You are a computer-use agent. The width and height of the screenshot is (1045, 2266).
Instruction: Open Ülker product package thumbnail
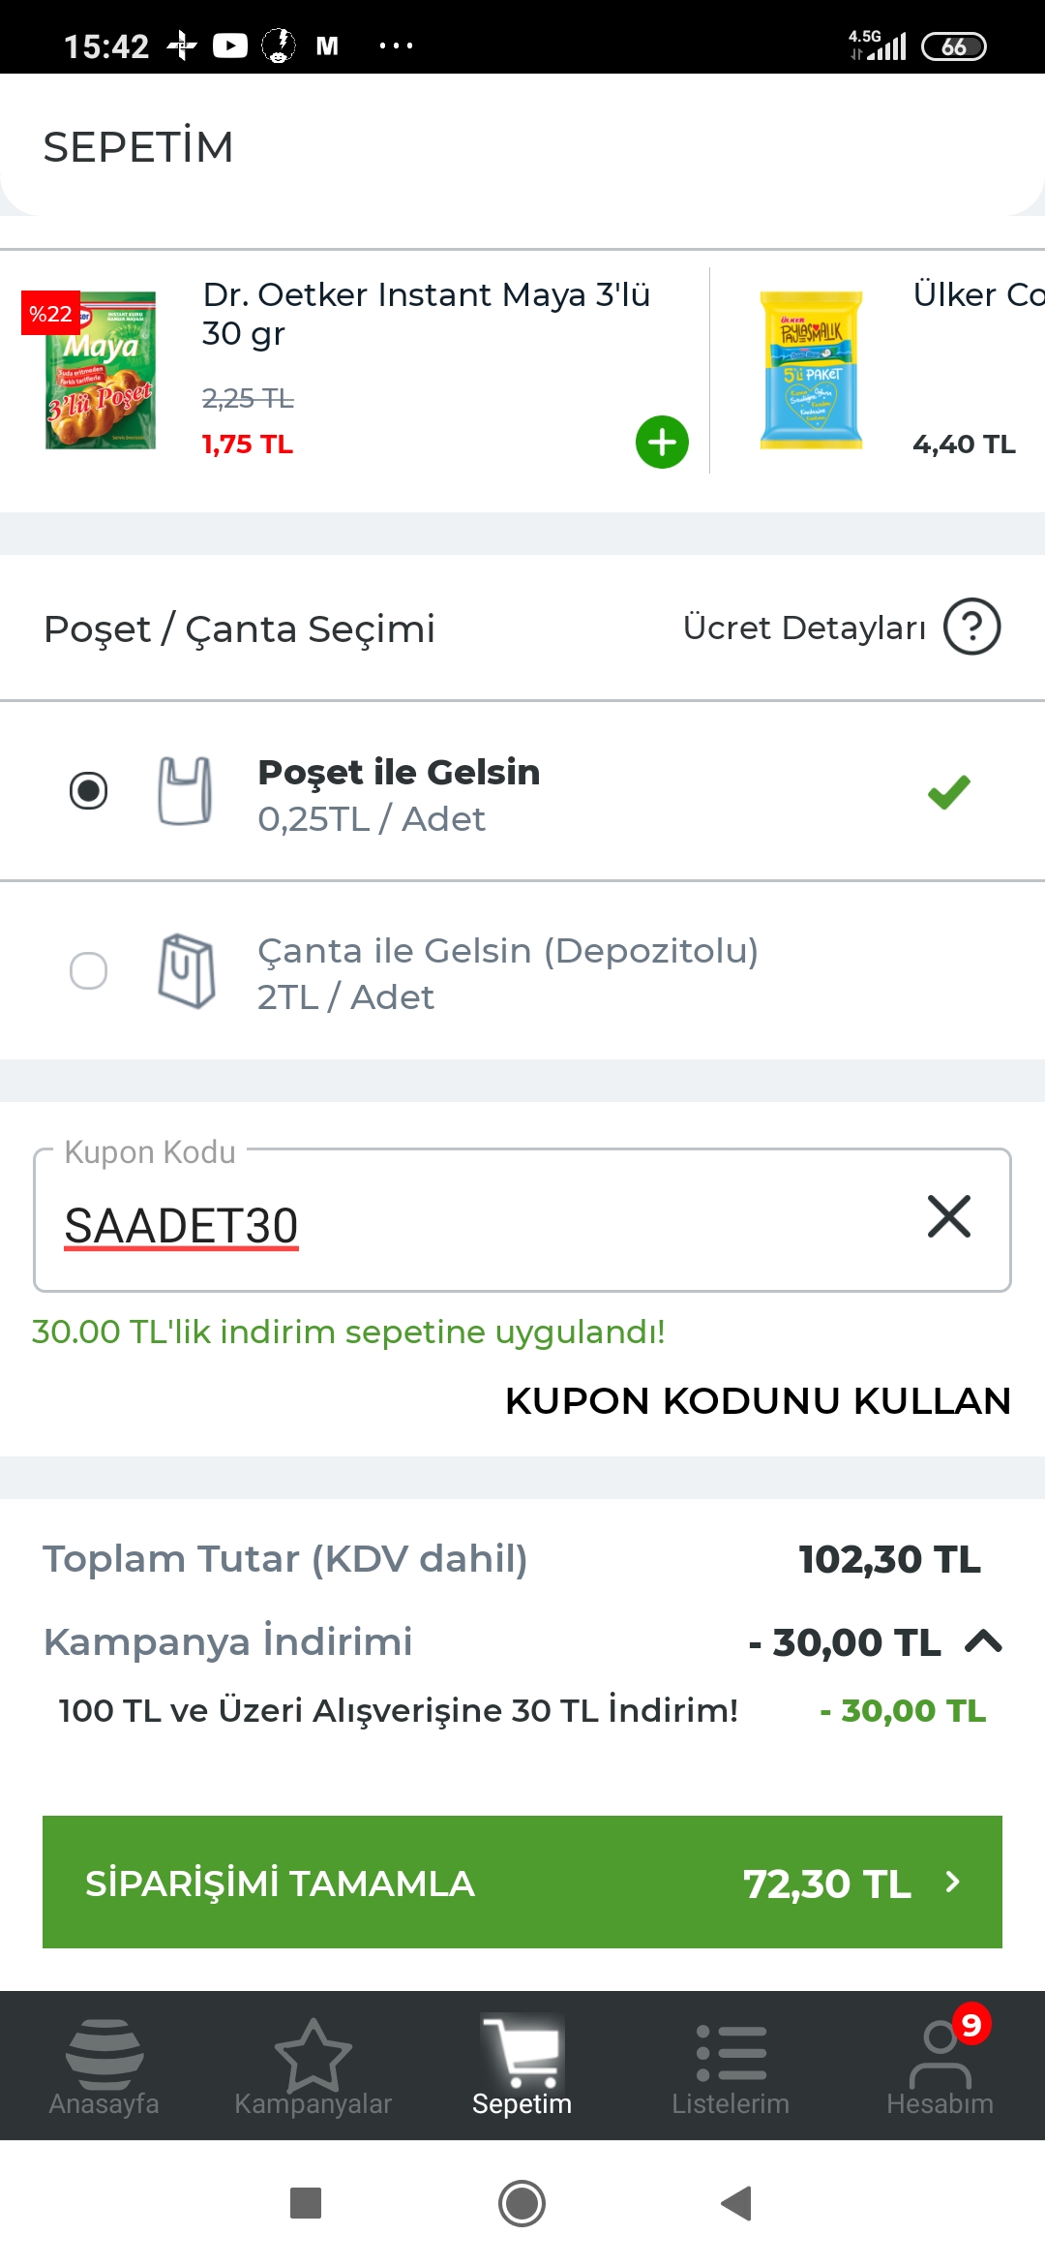(811, 370)
